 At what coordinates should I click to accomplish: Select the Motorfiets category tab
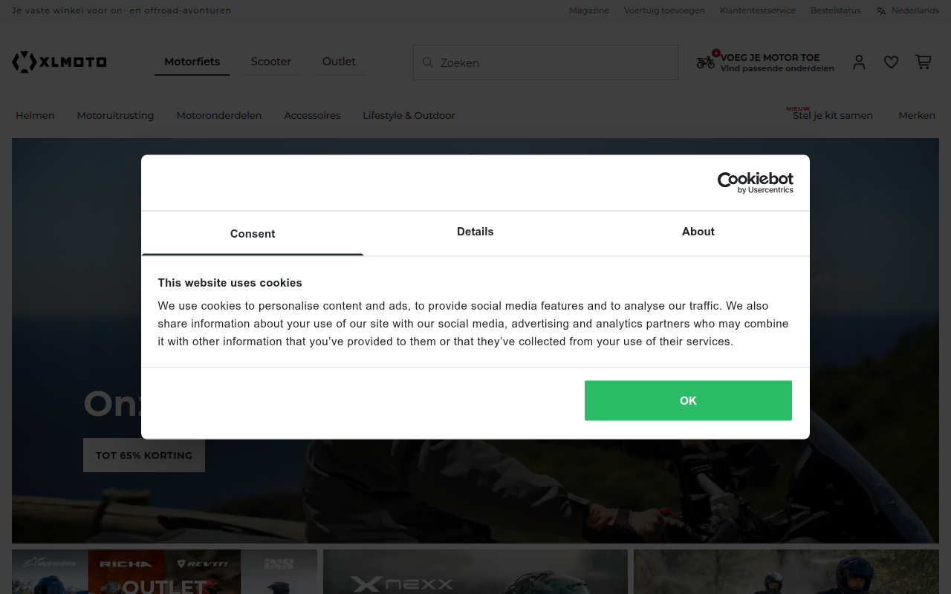pos(192,62)
